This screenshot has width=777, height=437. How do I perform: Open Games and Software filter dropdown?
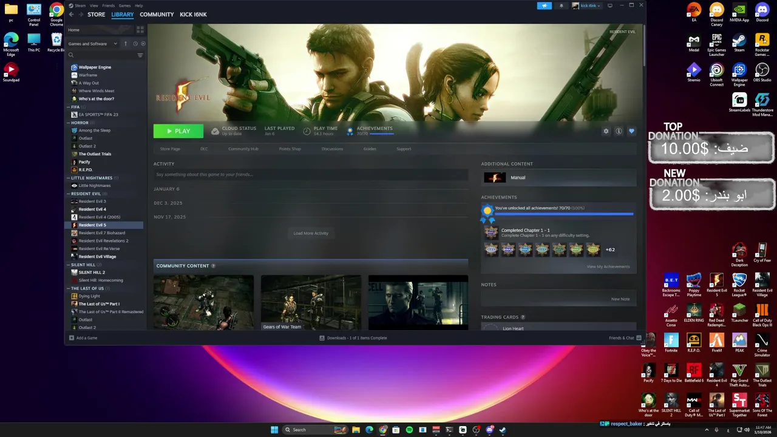(93, 44)
